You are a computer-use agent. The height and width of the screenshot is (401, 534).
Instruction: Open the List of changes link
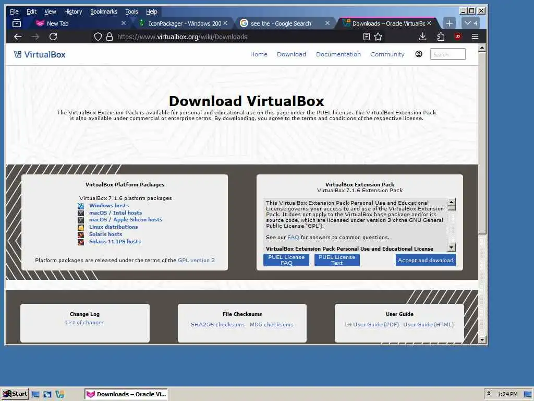(85, 323)
